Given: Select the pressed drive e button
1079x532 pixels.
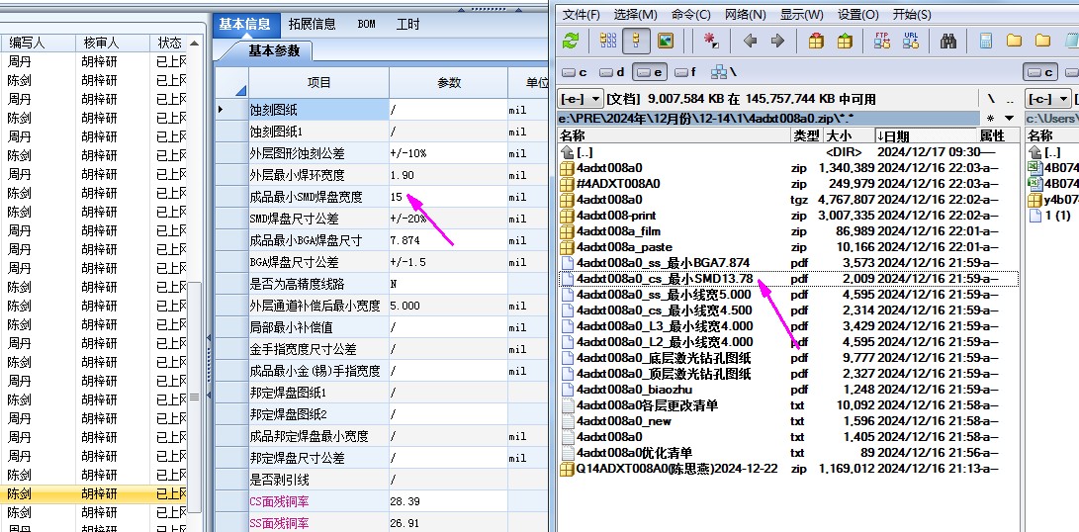Looking at the screenshot, I should [650, 72].
